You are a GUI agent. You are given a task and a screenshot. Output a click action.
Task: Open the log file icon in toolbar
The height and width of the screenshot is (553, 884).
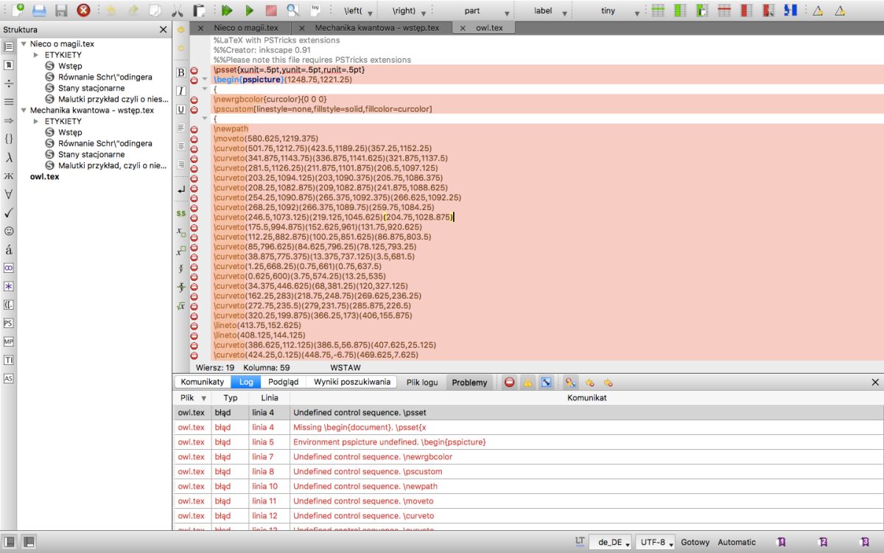315,10
